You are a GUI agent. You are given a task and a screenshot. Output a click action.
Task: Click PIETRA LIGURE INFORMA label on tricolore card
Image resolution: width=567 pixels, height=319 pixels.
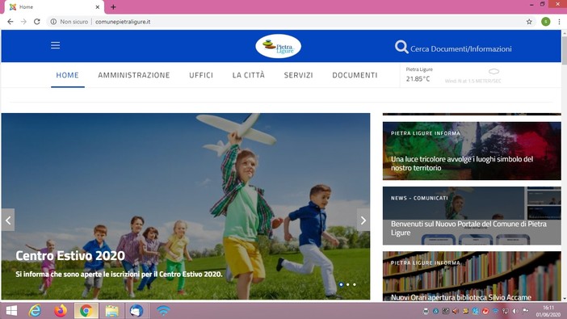[425, 133]
